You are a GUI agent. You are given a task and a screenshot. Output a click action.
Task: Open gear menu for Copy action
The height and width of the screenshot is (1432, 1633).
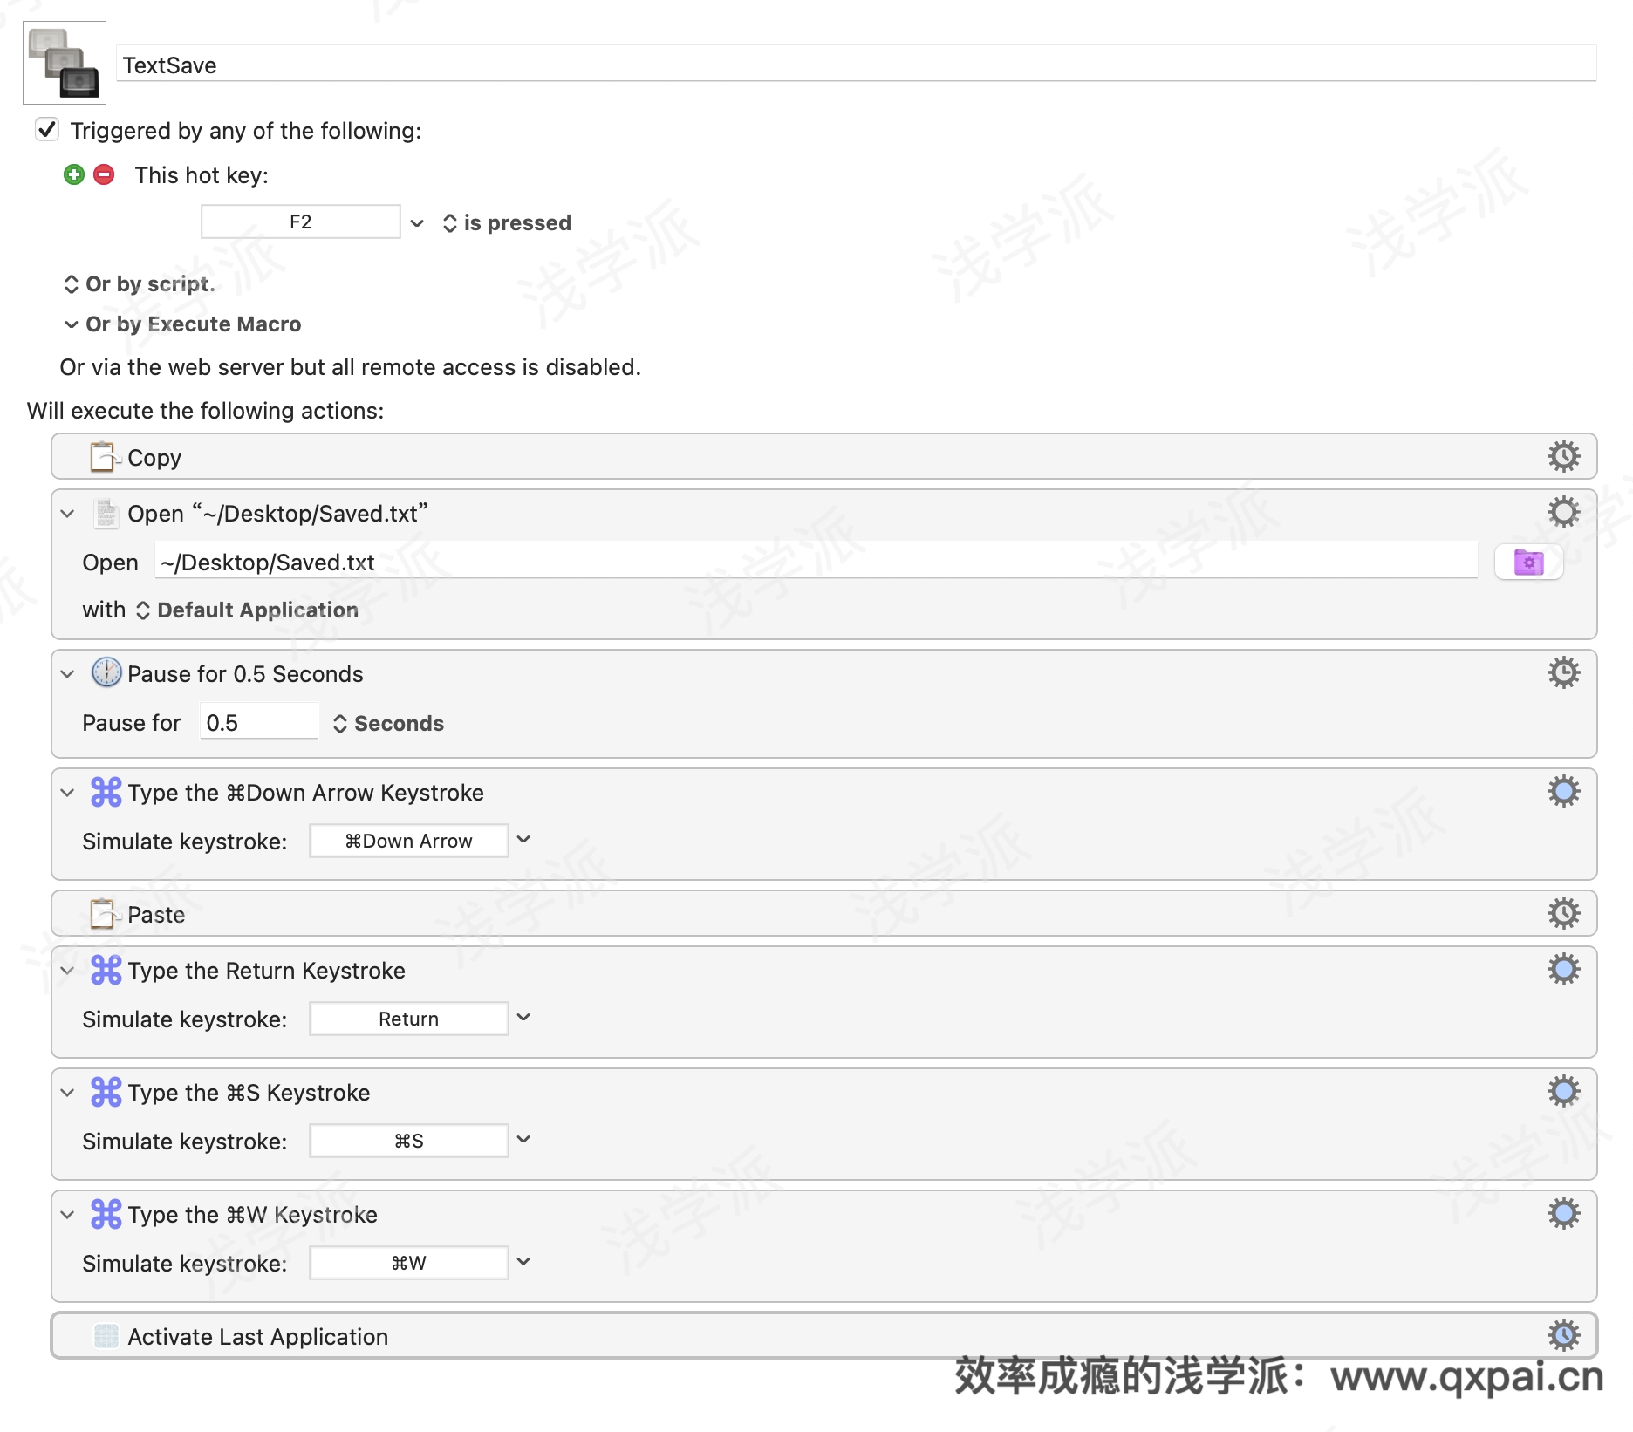coord(1563,456)
